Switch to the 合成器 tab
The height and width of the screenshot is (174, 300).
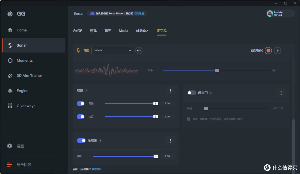77,31
